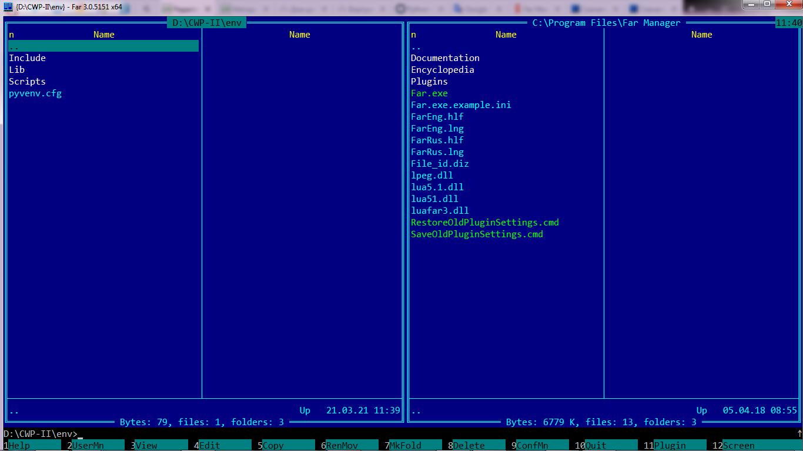Select the lua5.1.dll file
The image size is (803, 451).
click(x=437, y=187)
